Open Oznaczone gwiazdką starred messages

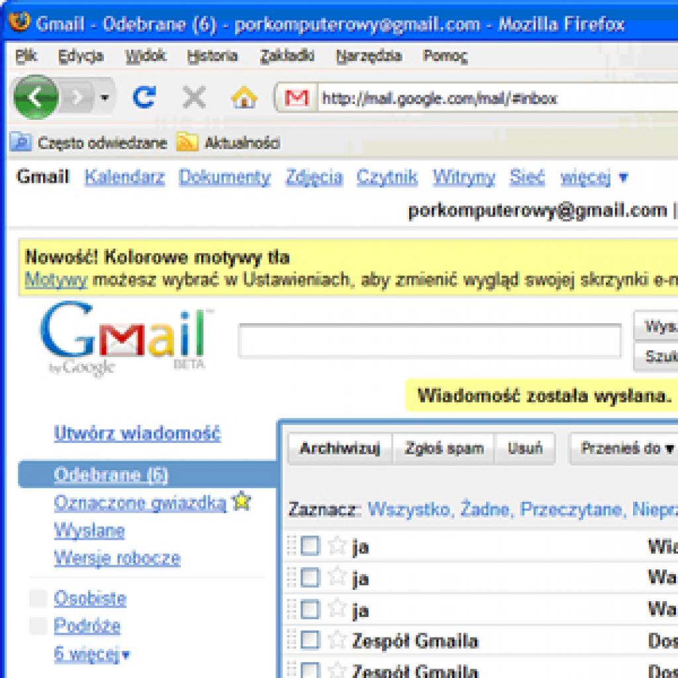[140, 503]
